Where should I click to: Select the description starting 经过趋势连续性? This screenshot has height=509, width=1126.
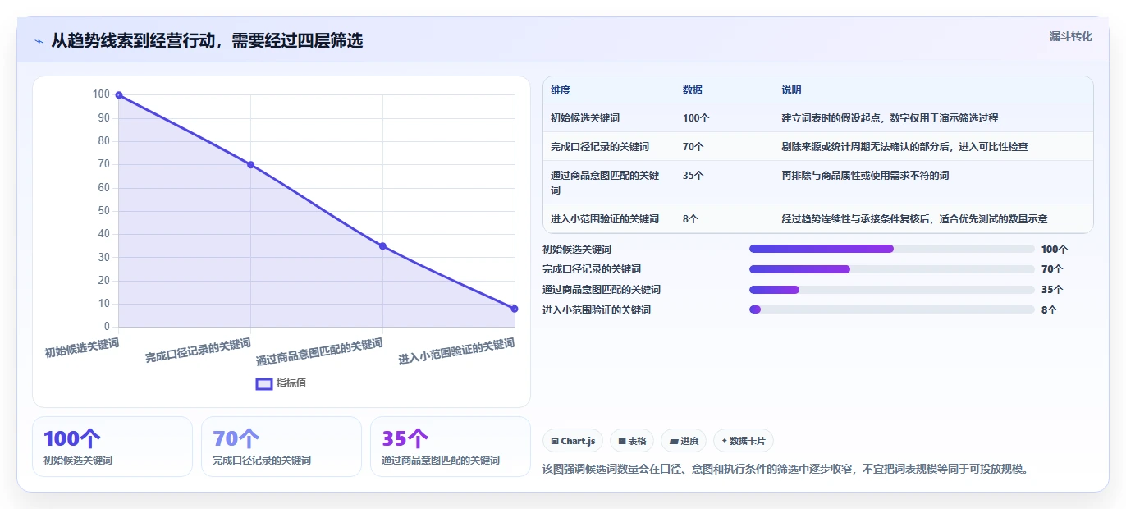[914, 219]
